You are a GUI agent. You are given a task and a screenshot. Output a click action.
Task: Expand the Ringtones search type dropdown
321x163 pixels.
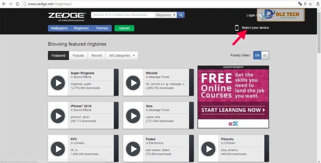tap(166, 15)
